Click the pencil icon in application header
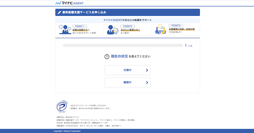Image resolution: width=254 pixels, height=133 pixels. point(59,12)
